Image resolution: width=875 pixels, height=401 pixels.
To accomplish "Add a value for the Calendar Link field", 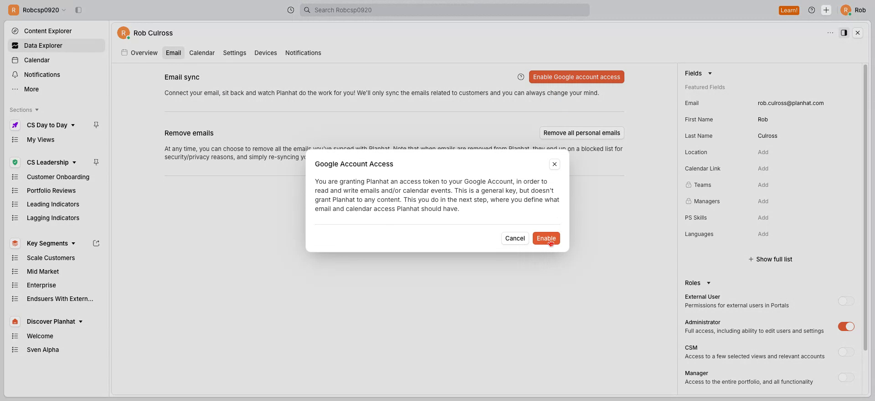I will 763,169.
